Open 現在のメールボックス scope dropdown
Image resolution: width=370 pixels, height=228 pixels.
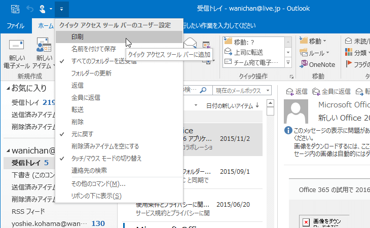tap(242, 91)
